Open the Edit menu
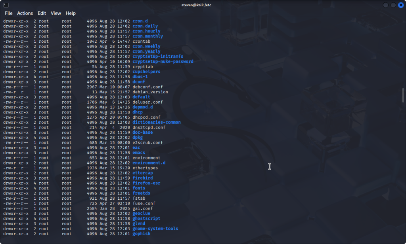This screenshot has width=406, height=244. 42,13
